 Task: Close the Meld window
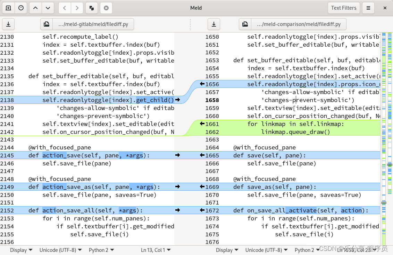[x=385, y=8]
